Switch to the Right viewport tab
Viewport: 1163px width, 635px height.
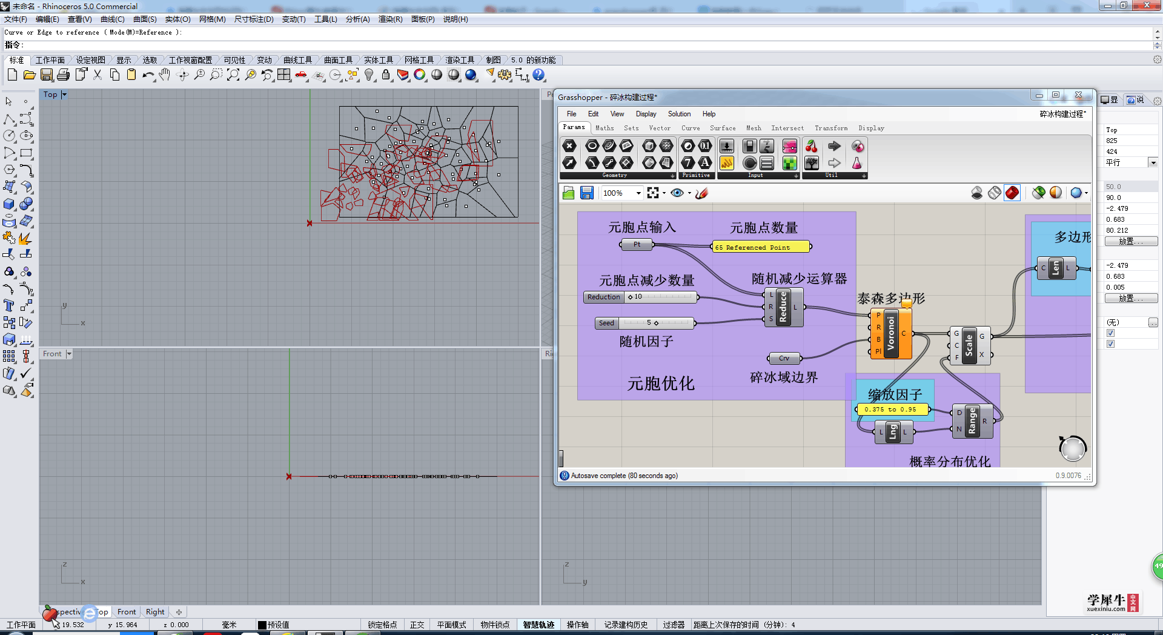tap(155, 612)
